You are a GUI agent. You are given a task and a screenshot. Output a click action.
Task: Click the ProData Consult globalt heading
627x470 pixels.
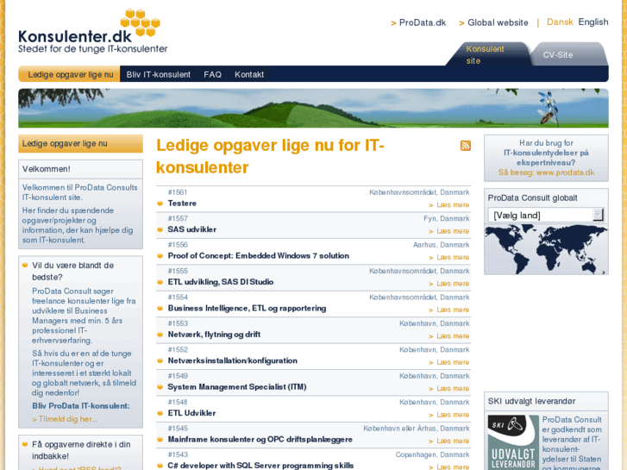click(x=532, y=198)
